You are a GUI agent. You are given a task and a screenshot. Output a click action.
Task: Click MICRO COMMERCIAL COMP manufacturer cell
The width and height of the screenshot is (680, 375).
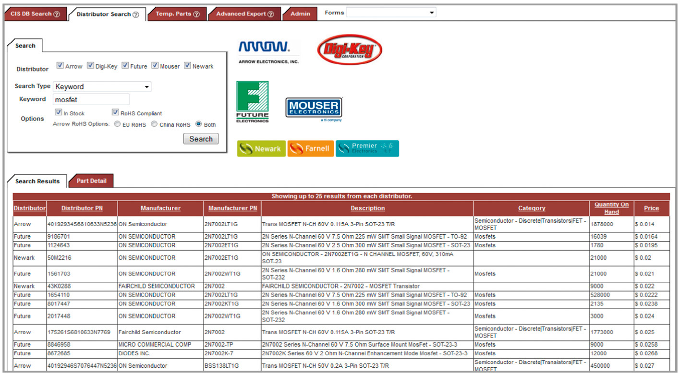[x=160, y=345]
